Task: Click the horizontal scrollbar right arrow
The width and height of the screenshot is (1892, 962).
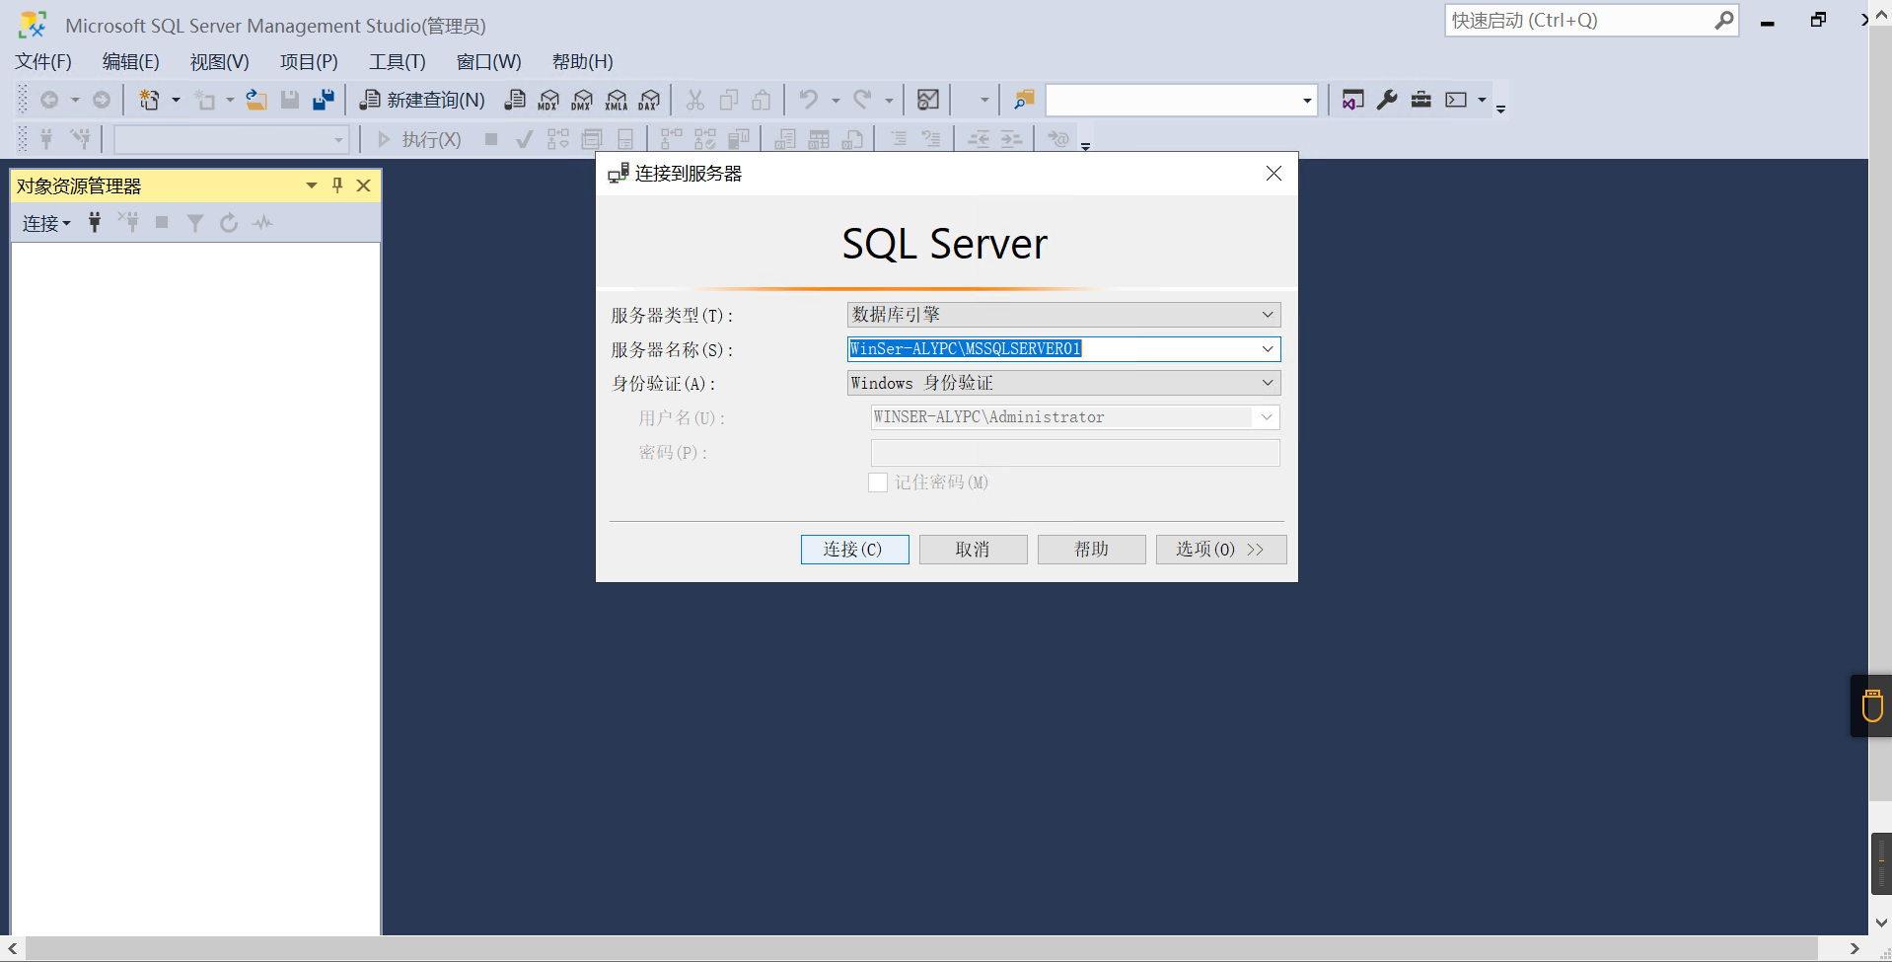Action: [1855, 948]
